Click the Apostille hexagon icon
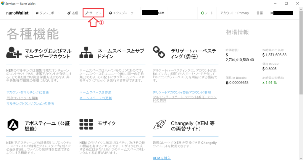The width and height of the screenshot is (303, 160). [x=13, y=125]
